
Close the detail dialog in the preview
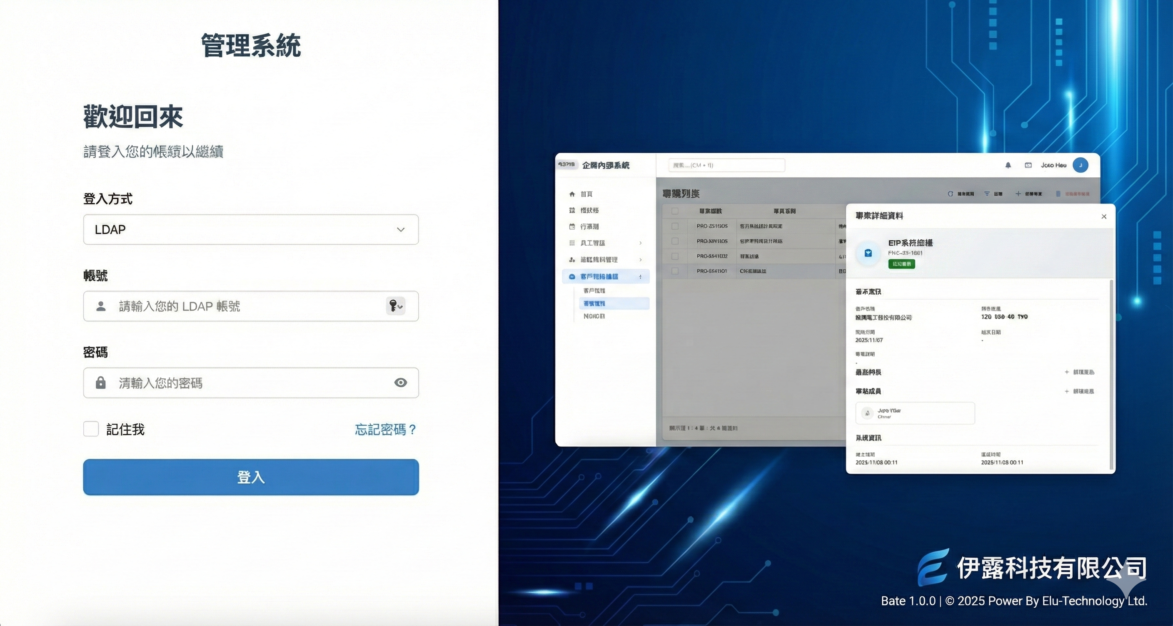[x=1104, y=216]
